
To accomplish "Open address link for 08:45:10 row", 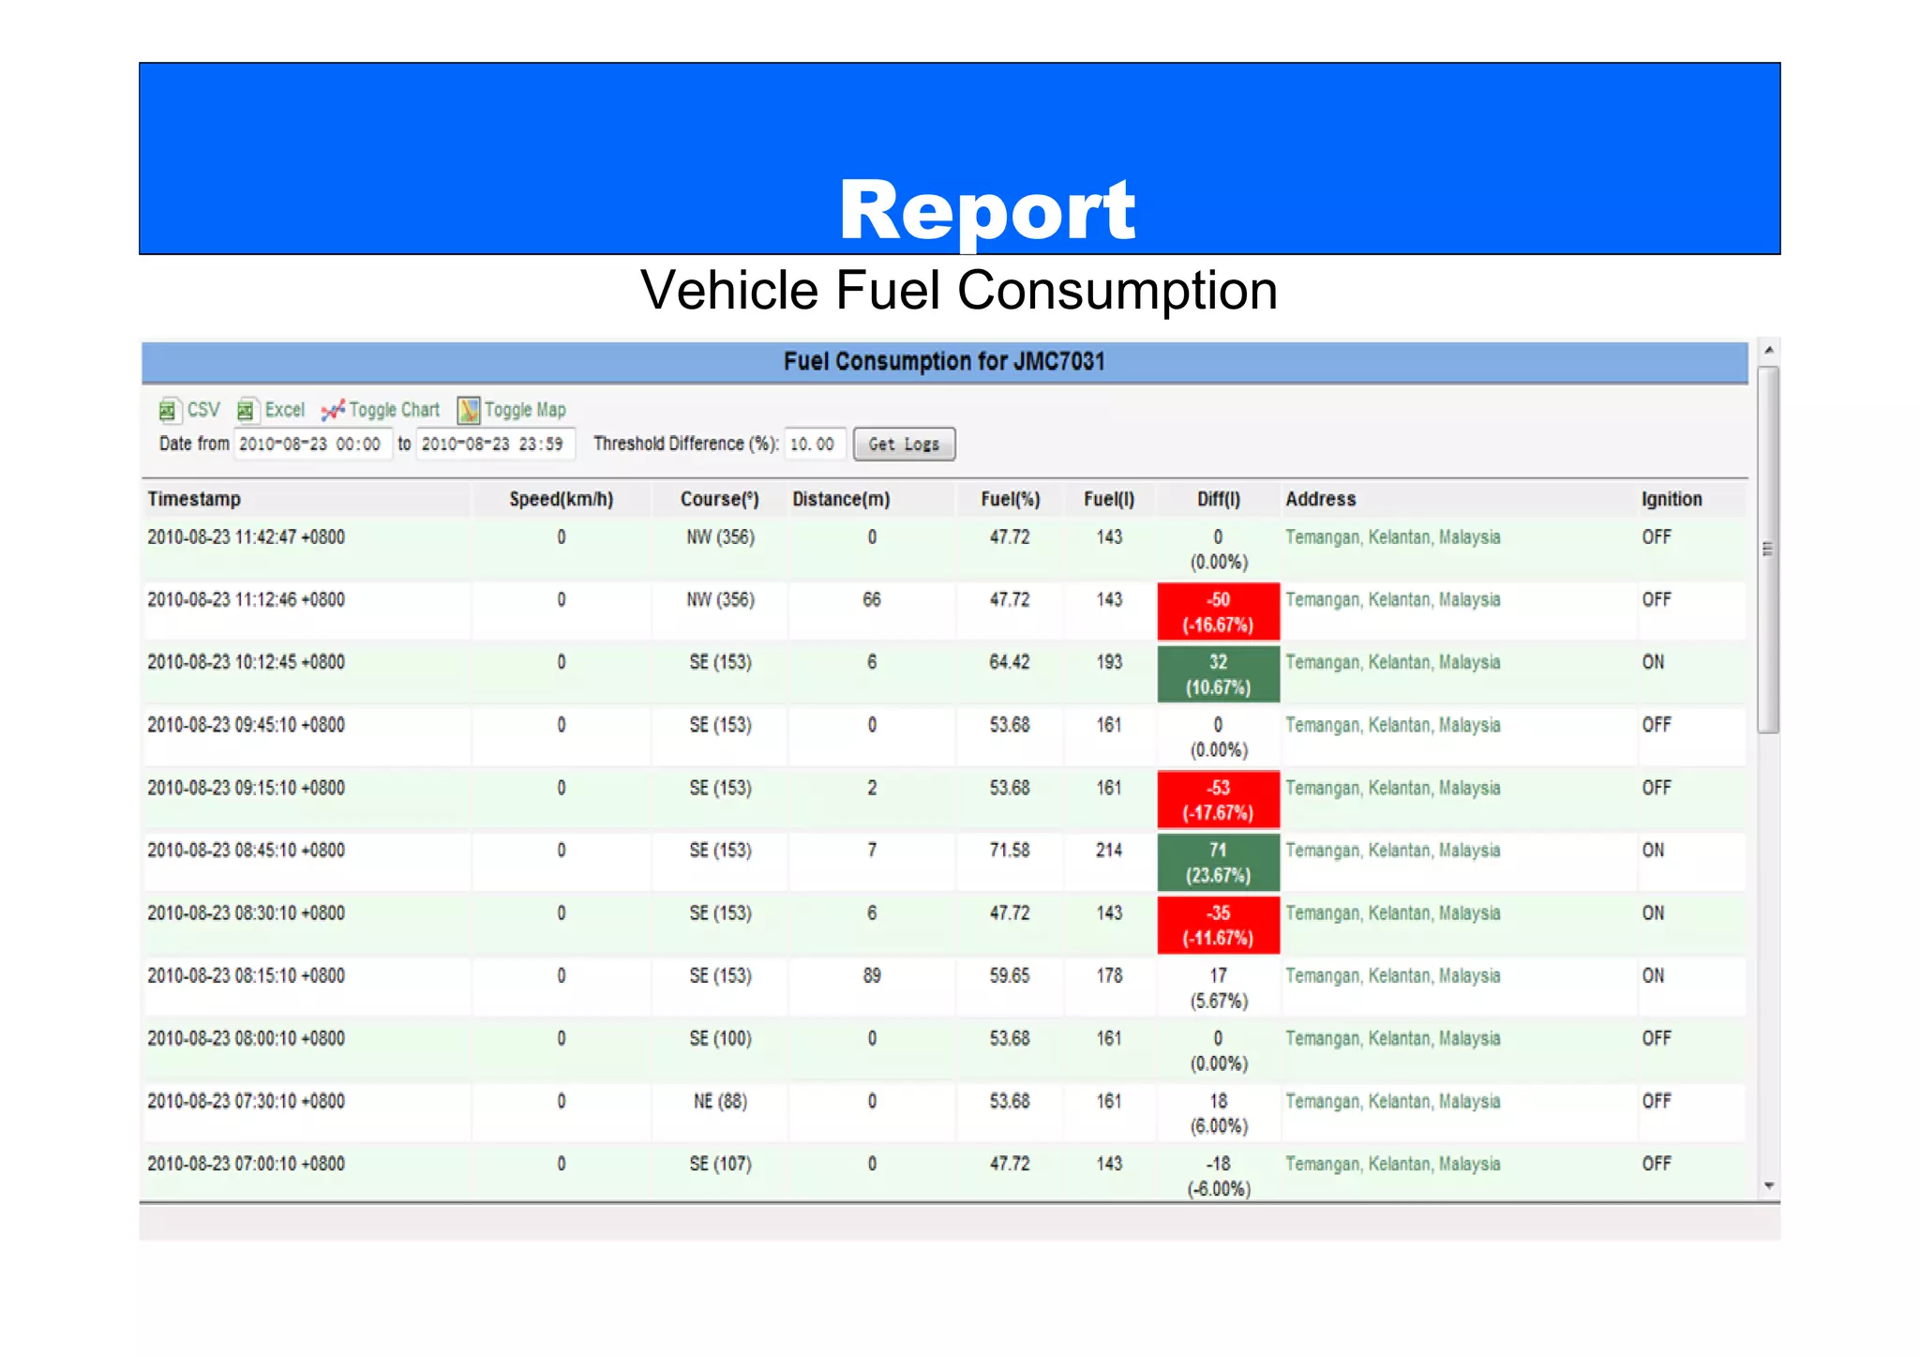I will (1392, 851).
